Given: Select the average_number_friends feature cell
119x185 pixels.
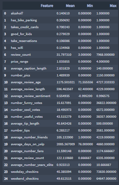Looking at the screenshot, I should click(x=29, y=137).
